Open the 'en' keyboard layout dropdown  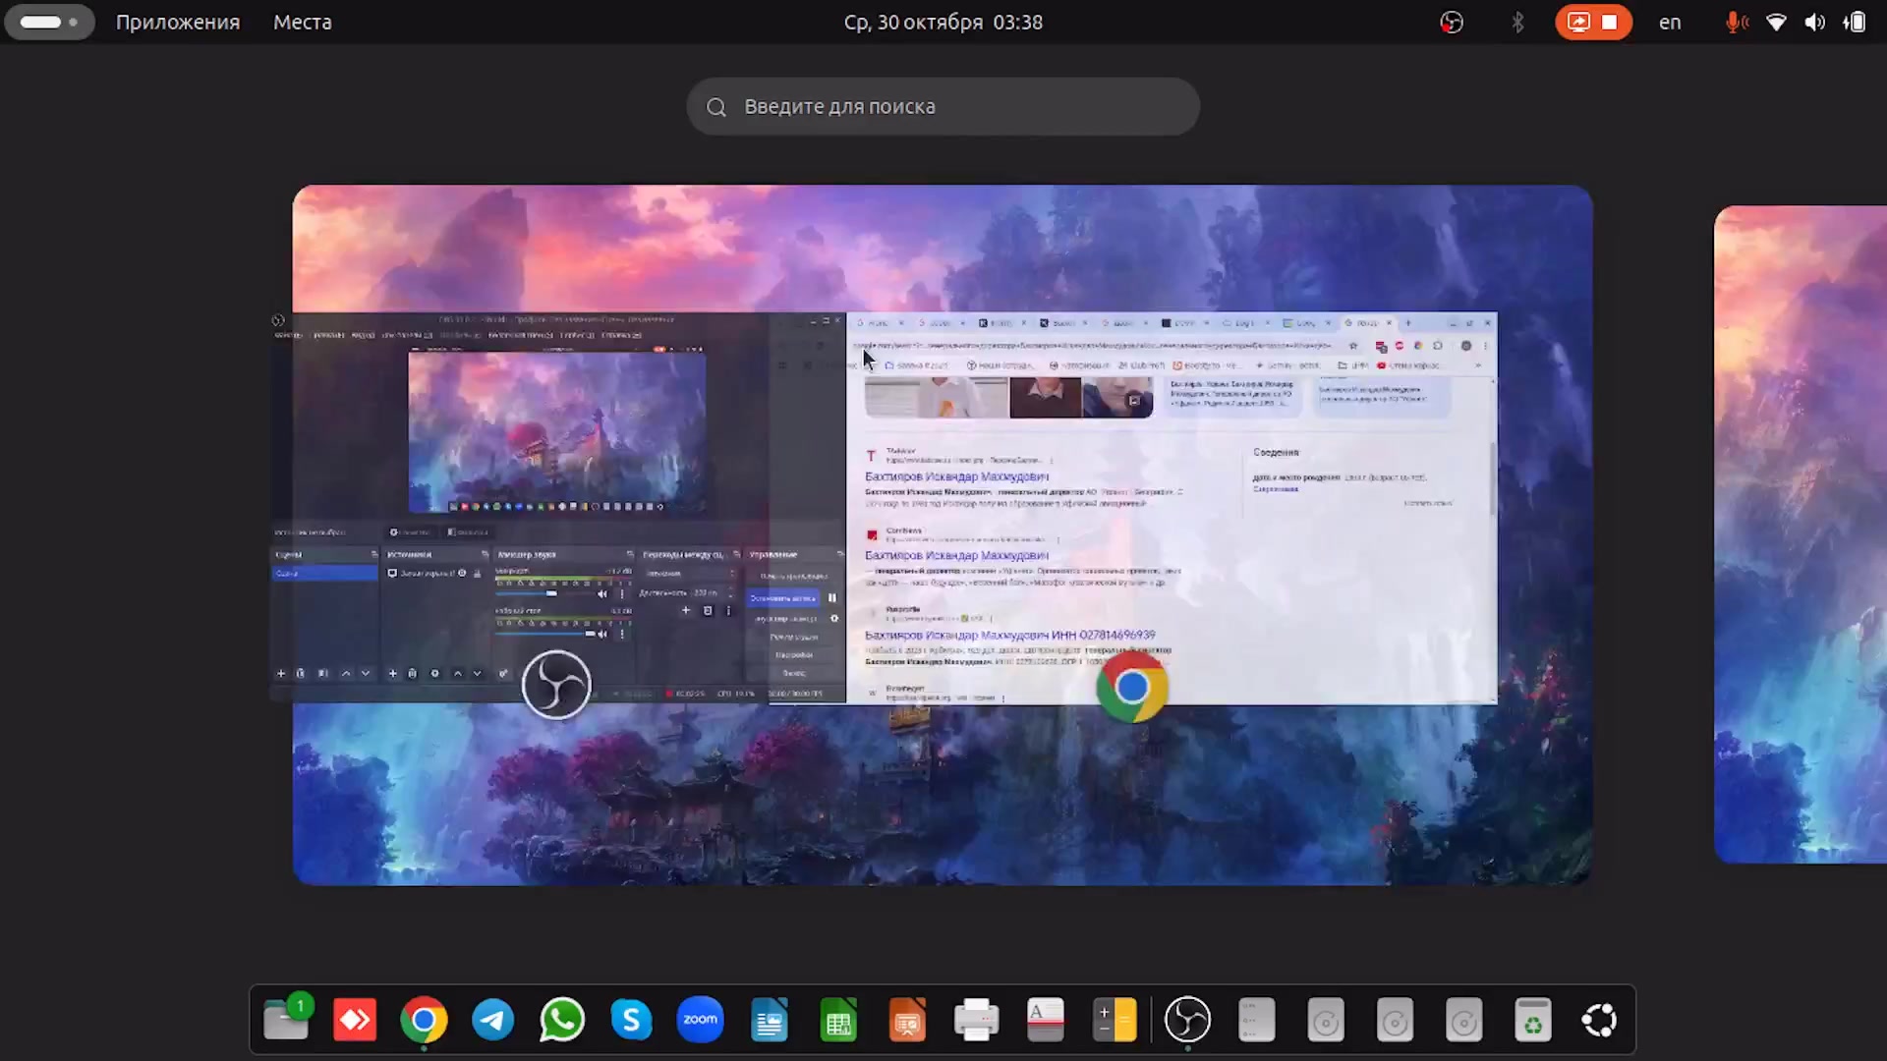(x=1670, y=22)
